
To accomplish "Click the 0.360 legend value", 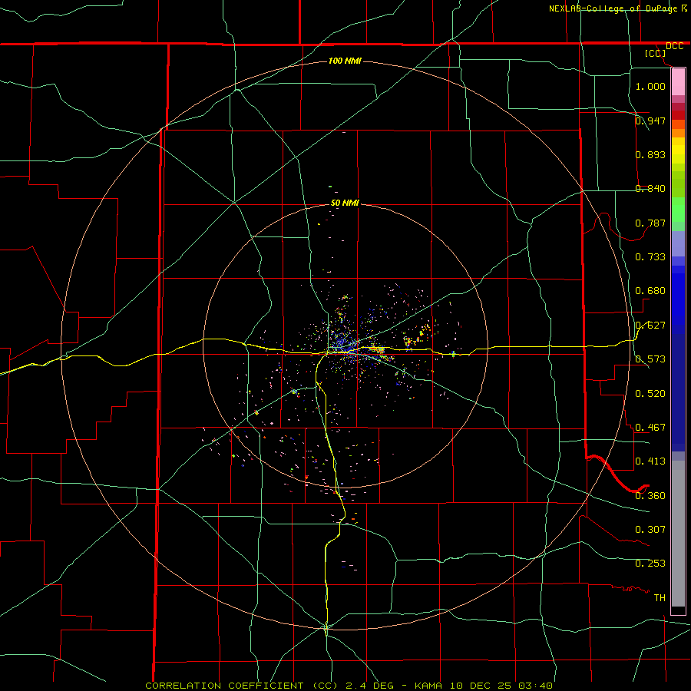I will 650,496.
